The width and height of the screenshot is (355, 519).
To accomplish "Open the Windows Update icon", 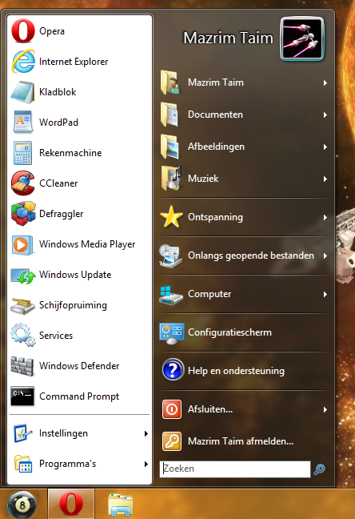I will pyautogui.click(x=23, y=276).
